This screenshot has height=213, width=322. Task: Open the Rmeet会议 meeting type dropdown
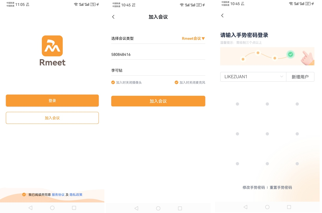pyautogui.click(x=193, y=39)
